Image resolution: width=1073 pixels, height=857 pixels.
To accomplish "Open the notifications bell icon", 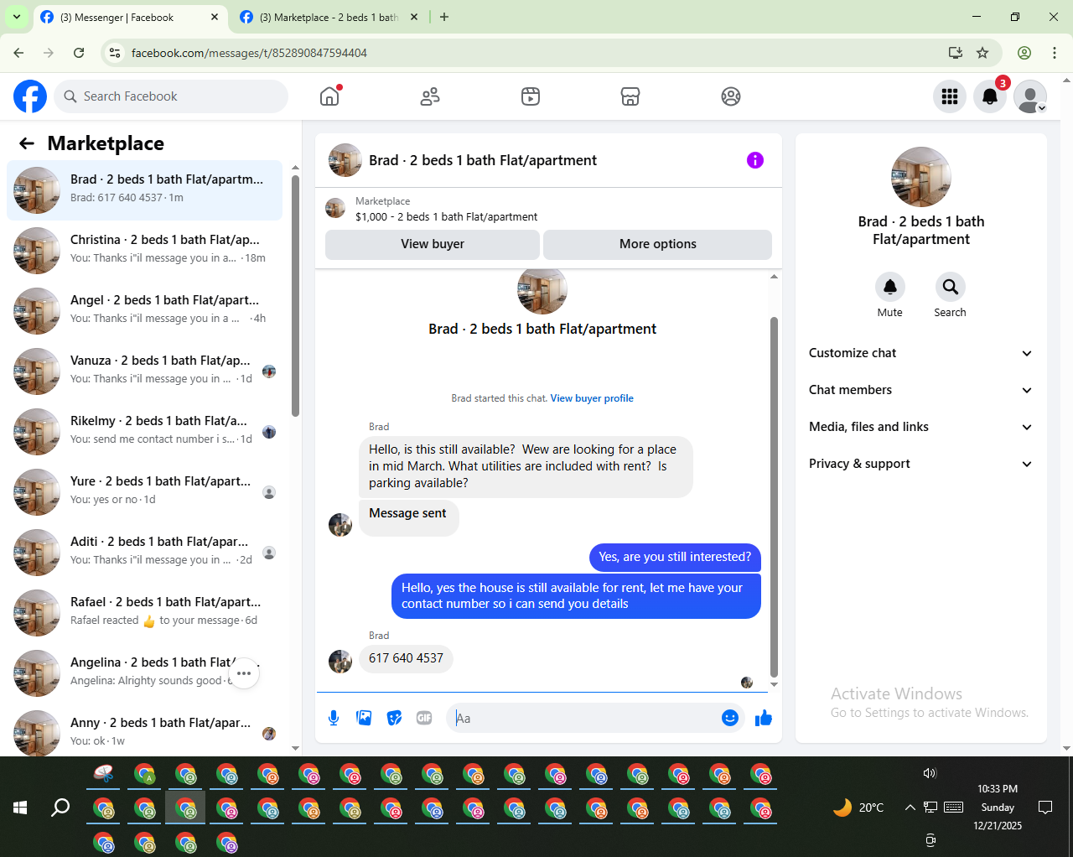I will (990, 96).
